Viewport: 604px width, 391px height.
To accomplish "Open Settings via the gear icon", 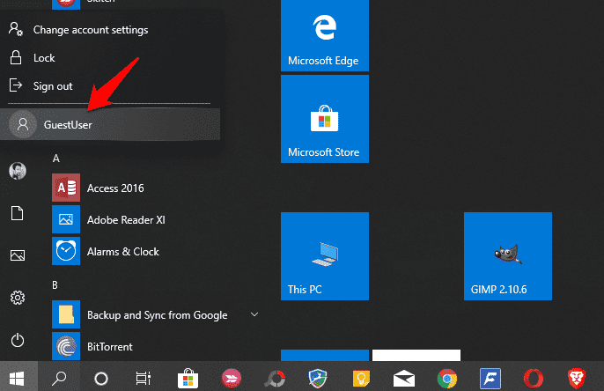I will (18, 298).
